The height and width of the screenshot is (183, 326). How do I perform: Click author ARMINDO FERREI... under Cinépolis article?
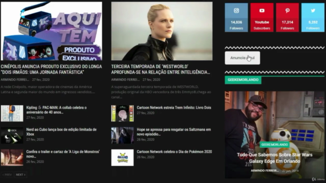(x=15, y=80)
